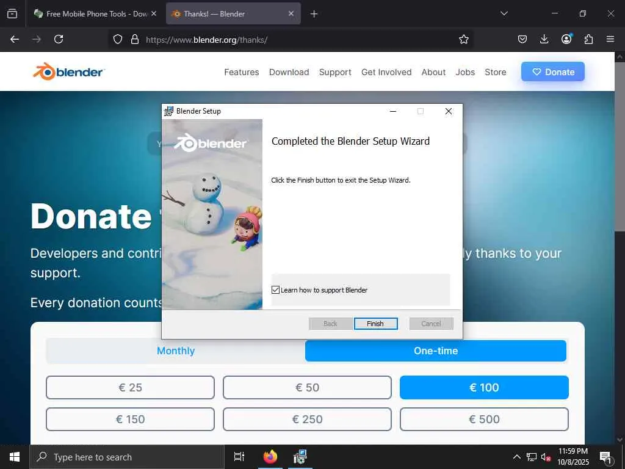Choose the € 500 donation amount
The width and height of the screenshot is (625, 469).
[x=484, y=419]
